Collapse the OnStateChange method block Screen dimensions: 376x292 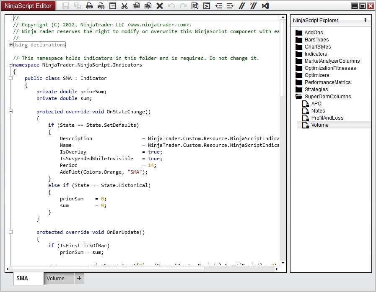[x=10, y=112]
